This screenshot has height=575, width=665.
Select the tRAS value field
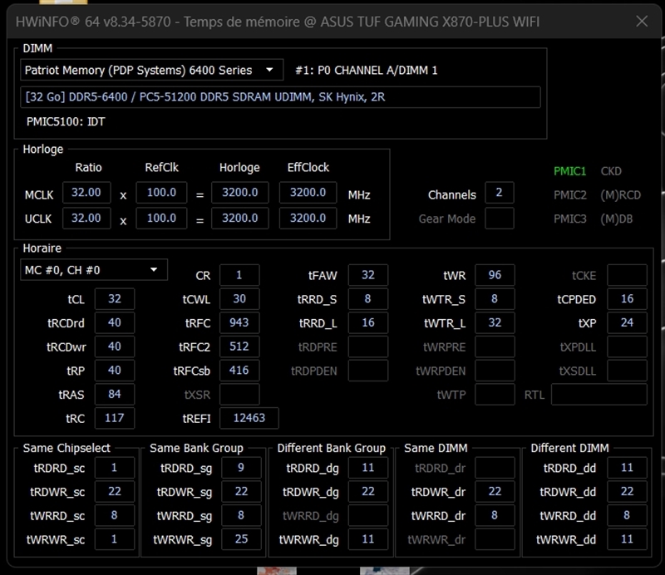click(x=115, y=394)
